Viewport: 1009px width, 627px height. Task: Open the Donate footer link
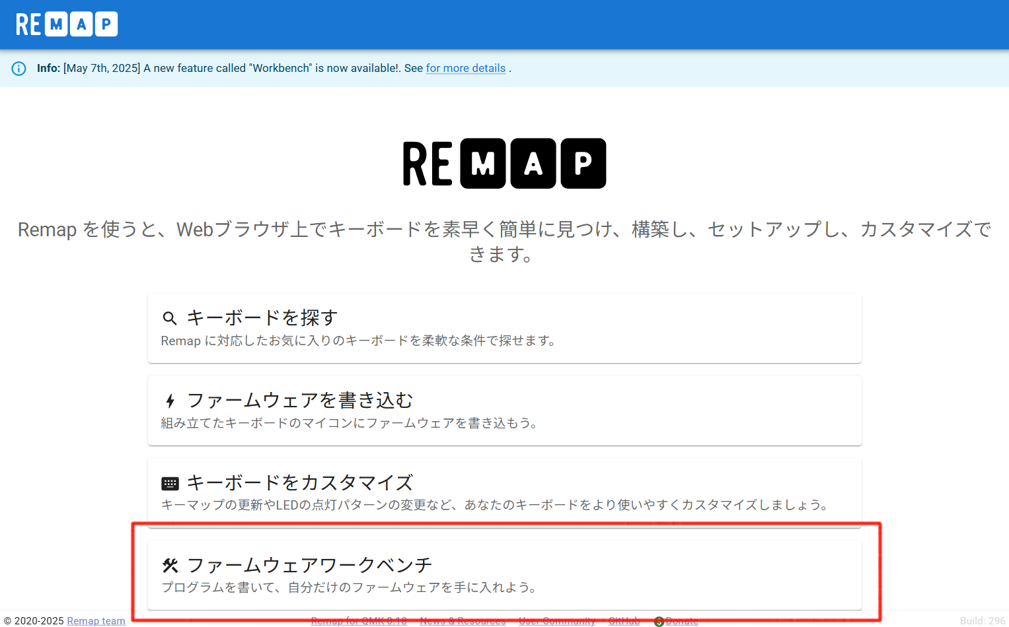[682, 621]
